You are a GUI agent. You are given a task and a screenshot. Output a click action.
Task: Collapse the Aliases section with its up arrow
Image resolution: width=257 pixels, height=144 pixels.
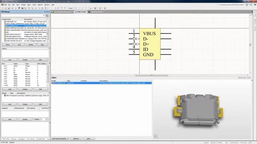[x=49, y=48]
